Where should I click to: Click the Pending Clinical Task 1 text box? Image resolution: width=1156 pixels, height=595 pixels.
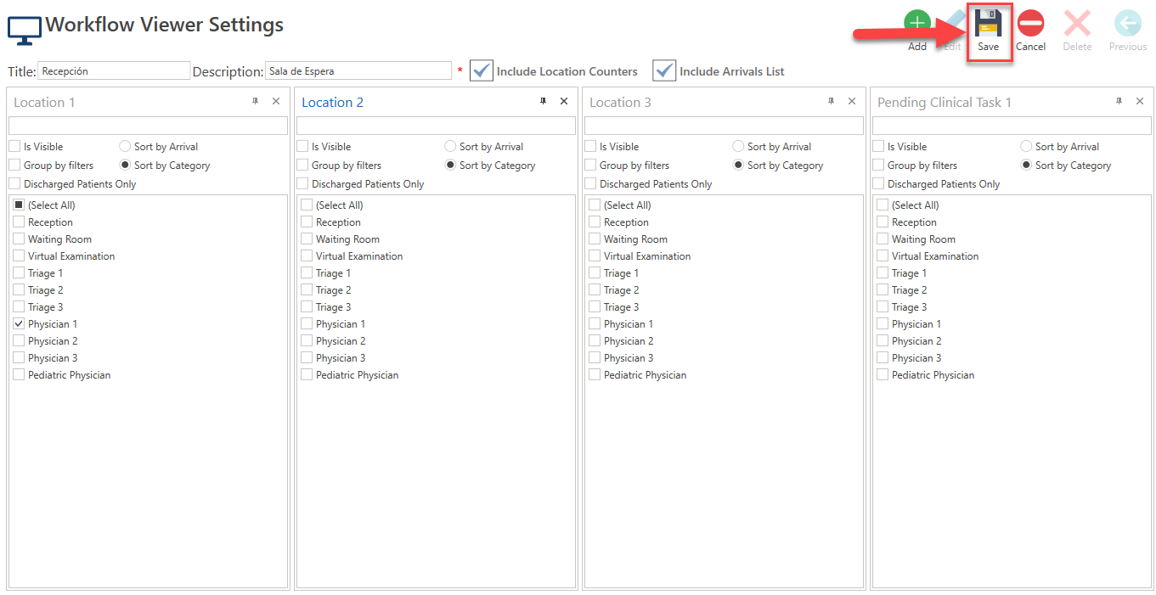tap(1012, 126)
